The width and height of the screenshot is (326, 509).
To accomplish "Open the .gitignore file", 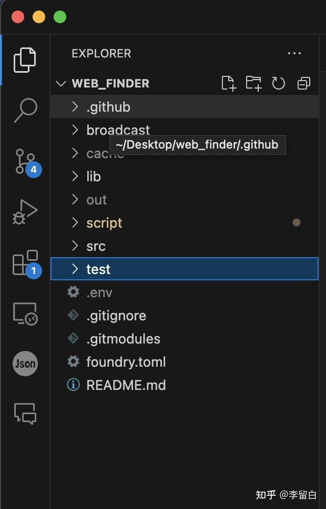I will (x=116, y=316).
